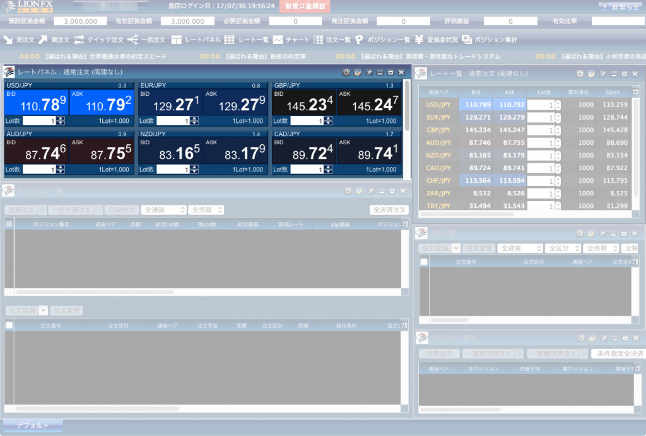The width and height of the screenshot is (646, 436).
Task: Open 全売買 dropdown in 注文一覧 window
Action: point(601,248)
